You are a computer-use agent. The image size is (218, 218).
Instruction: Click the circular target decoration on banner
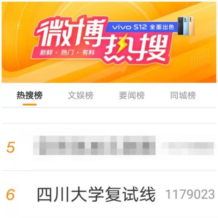pyautogui.click(x=18, y=25)
